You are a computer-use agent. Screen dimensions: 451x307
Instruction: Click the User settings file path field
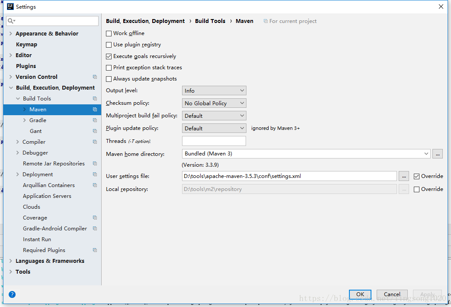[289, 176]
